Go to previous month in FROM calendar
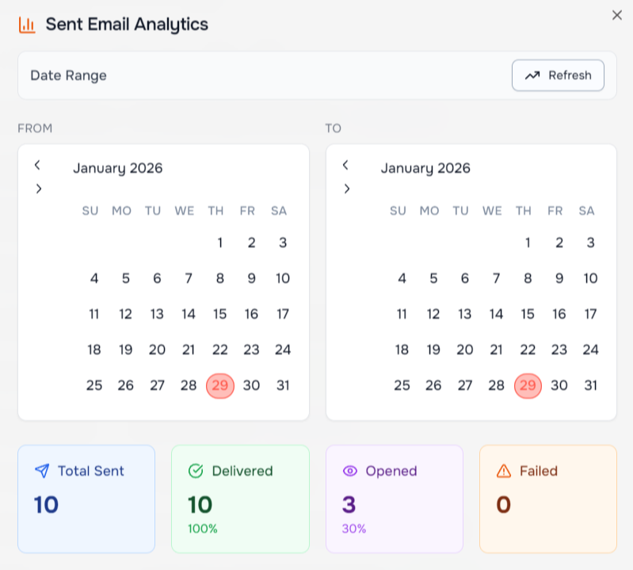633x570 pixels. [37, 165]
